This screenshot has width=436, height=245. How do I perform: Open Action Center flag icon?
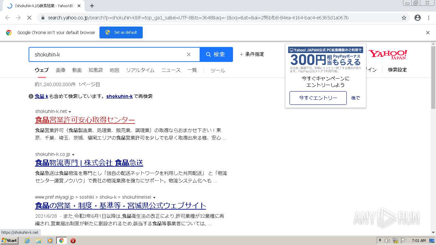[404, 241]
